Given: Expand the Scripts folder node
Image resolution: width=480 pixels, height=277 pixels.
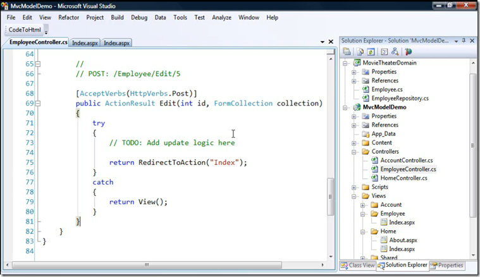Looking at the screenshot, I should [x=354, y=188].
